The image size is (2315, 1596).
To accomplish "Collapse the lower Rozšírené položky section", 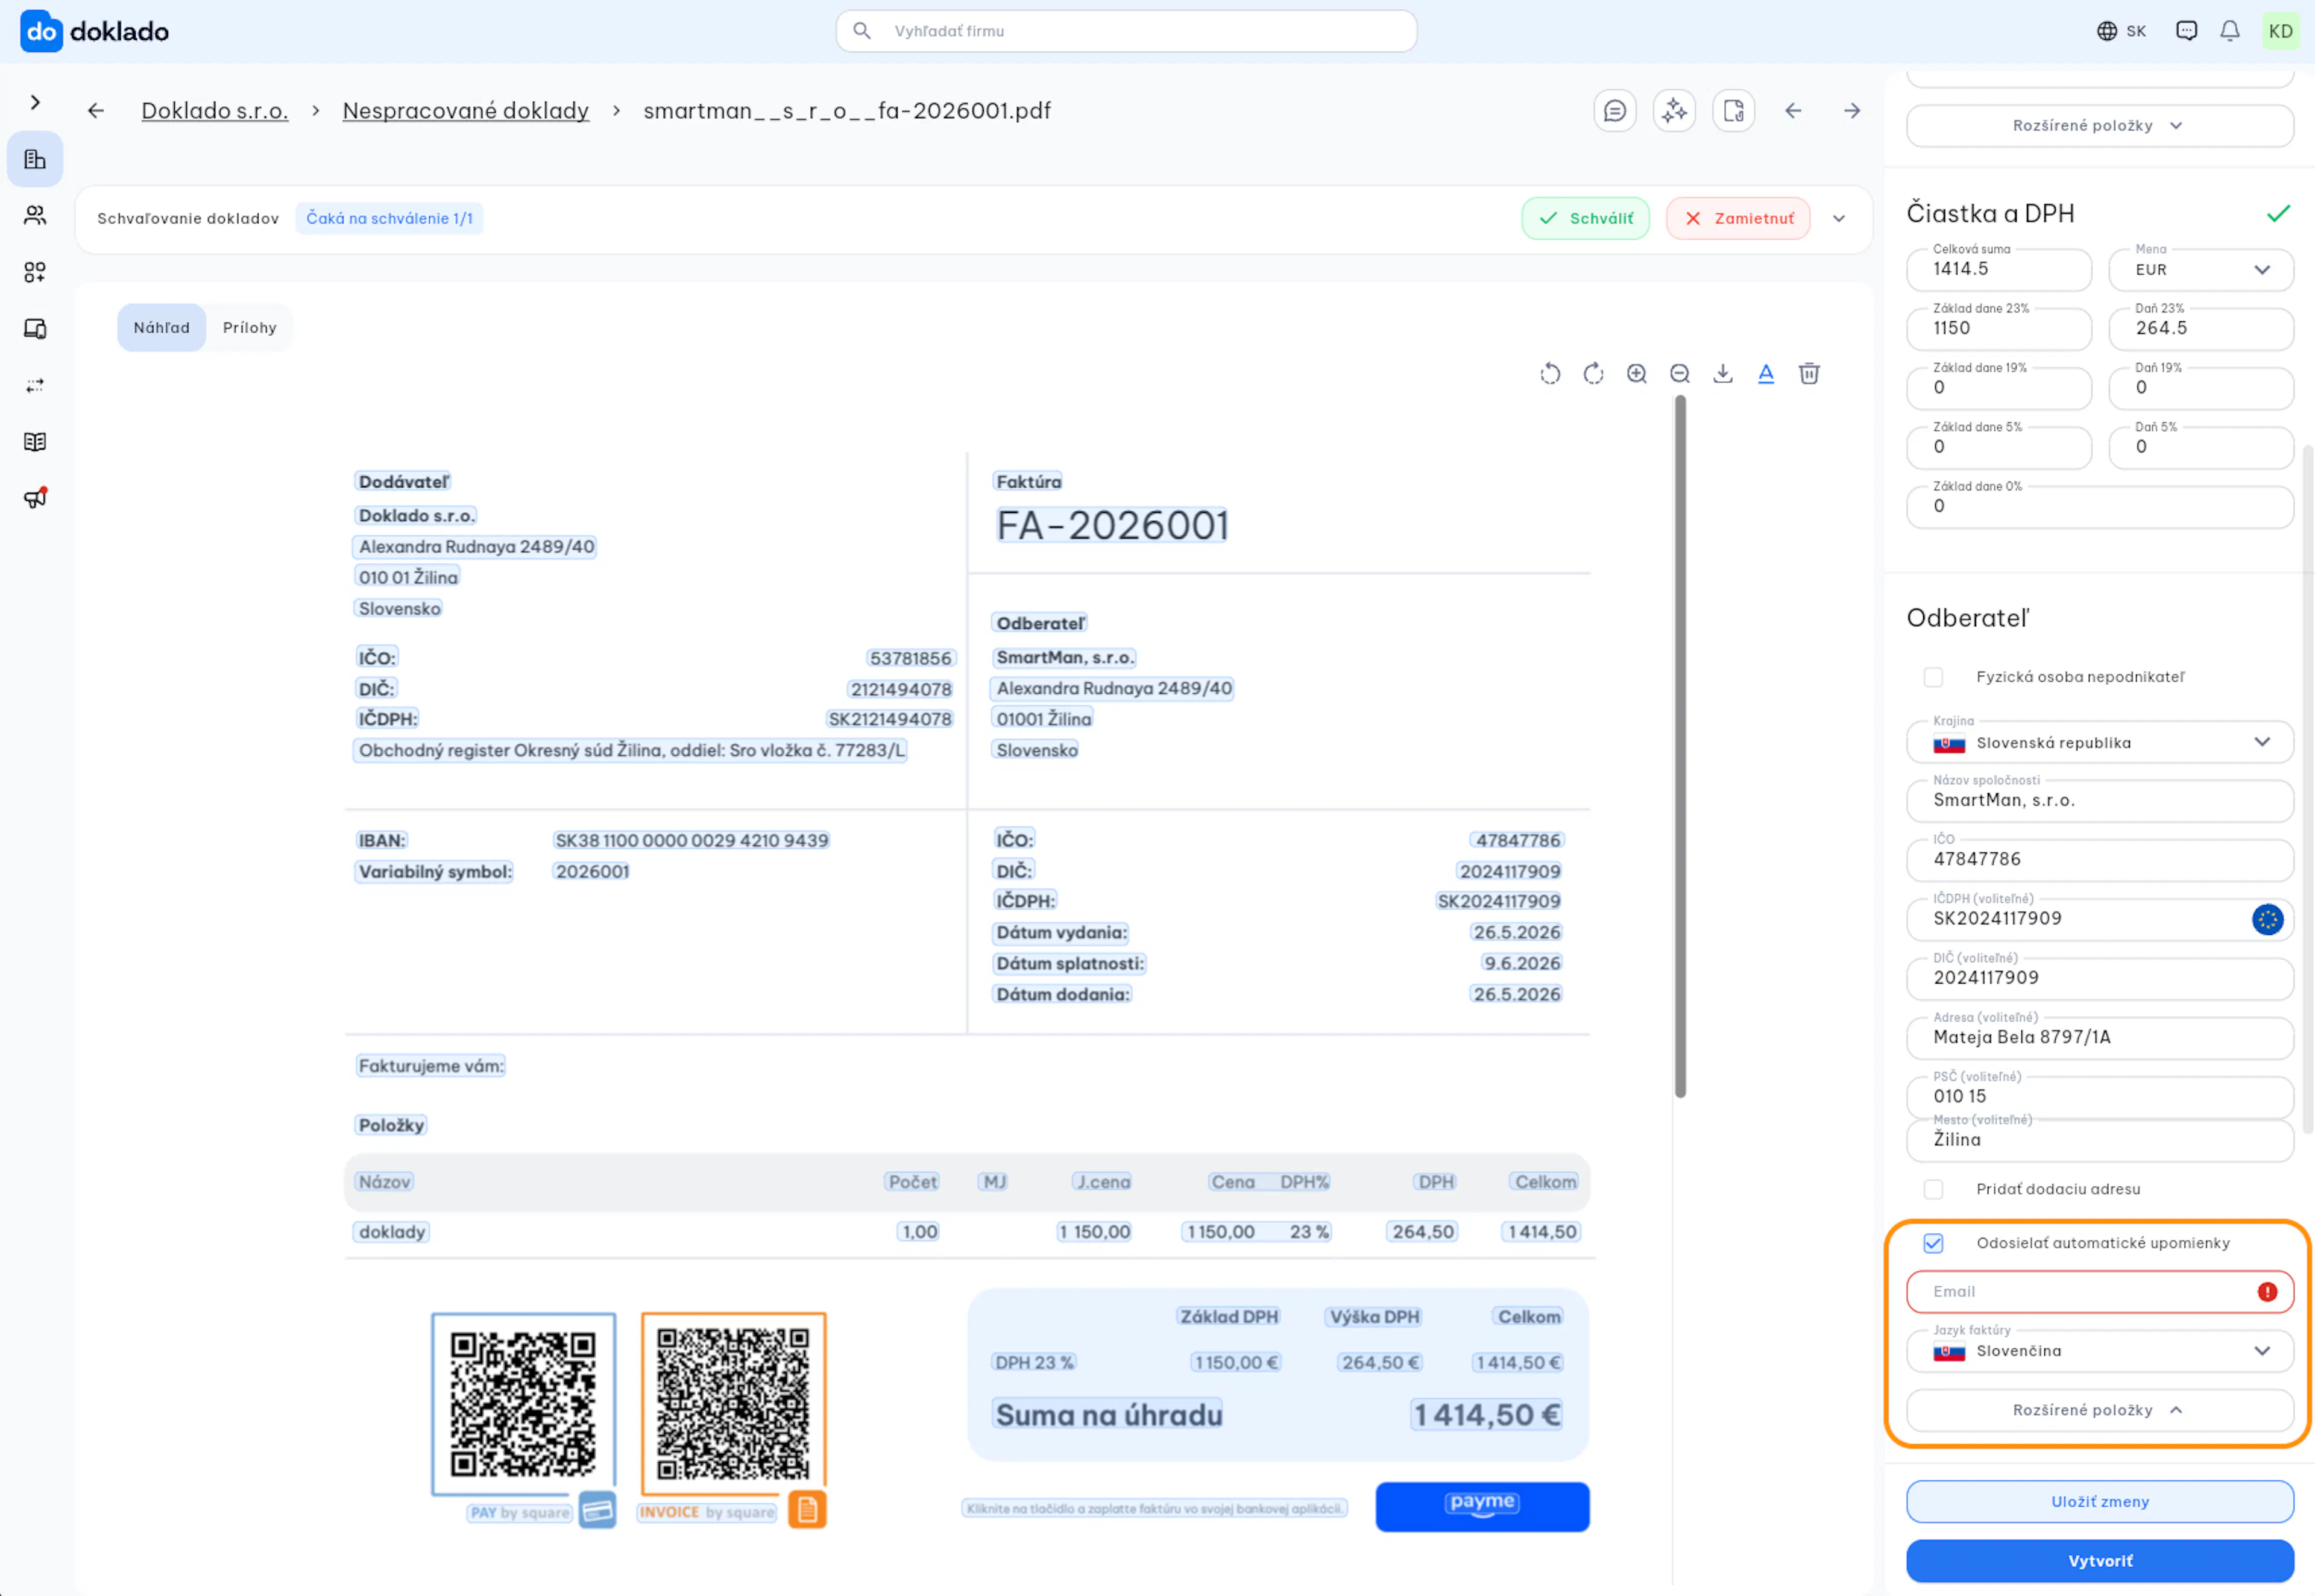I will [2100, 1410].
